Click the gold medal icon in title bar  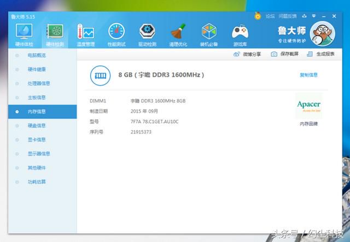coord(258,16)
